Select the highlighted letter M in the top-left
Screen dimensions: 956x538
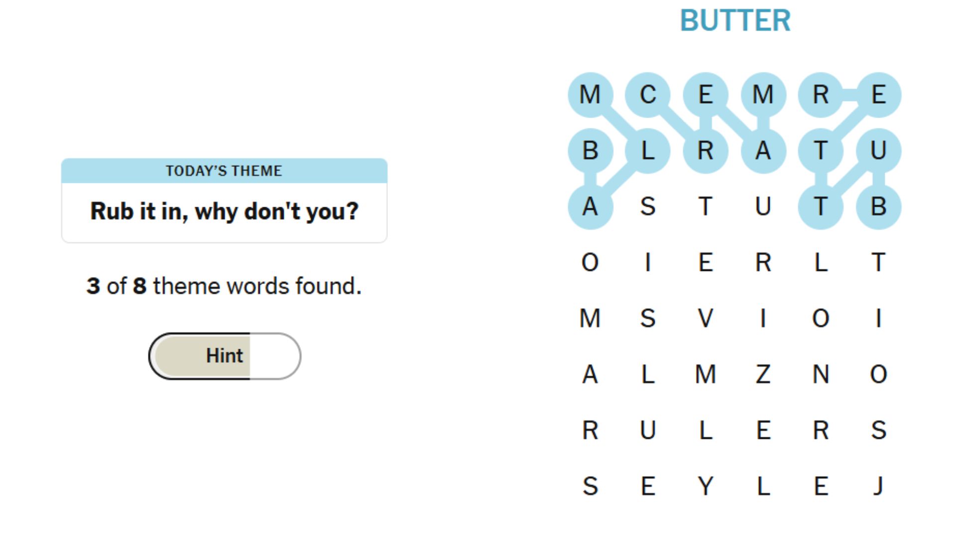click(x=591, y=95)
